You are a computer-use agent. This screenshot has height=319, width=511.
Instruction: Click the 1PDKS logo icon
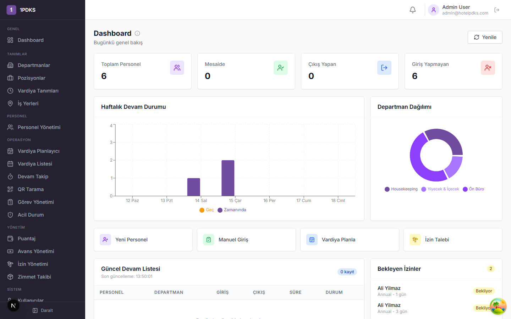pos(11,10)
